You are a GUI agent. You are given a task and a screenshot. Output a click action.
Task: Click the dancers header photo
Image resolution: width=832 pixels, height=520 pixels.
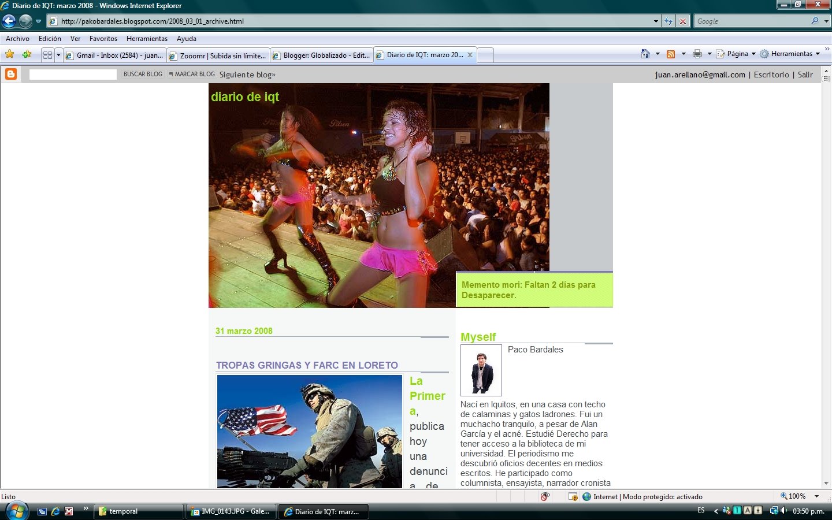[x=379, y=195]
